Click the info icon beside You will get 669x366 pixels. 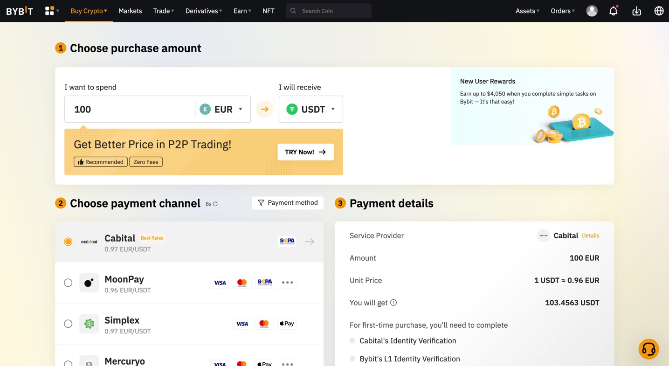393,303
